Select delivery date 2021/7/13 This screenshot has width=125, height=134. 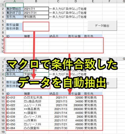(58, 109)
